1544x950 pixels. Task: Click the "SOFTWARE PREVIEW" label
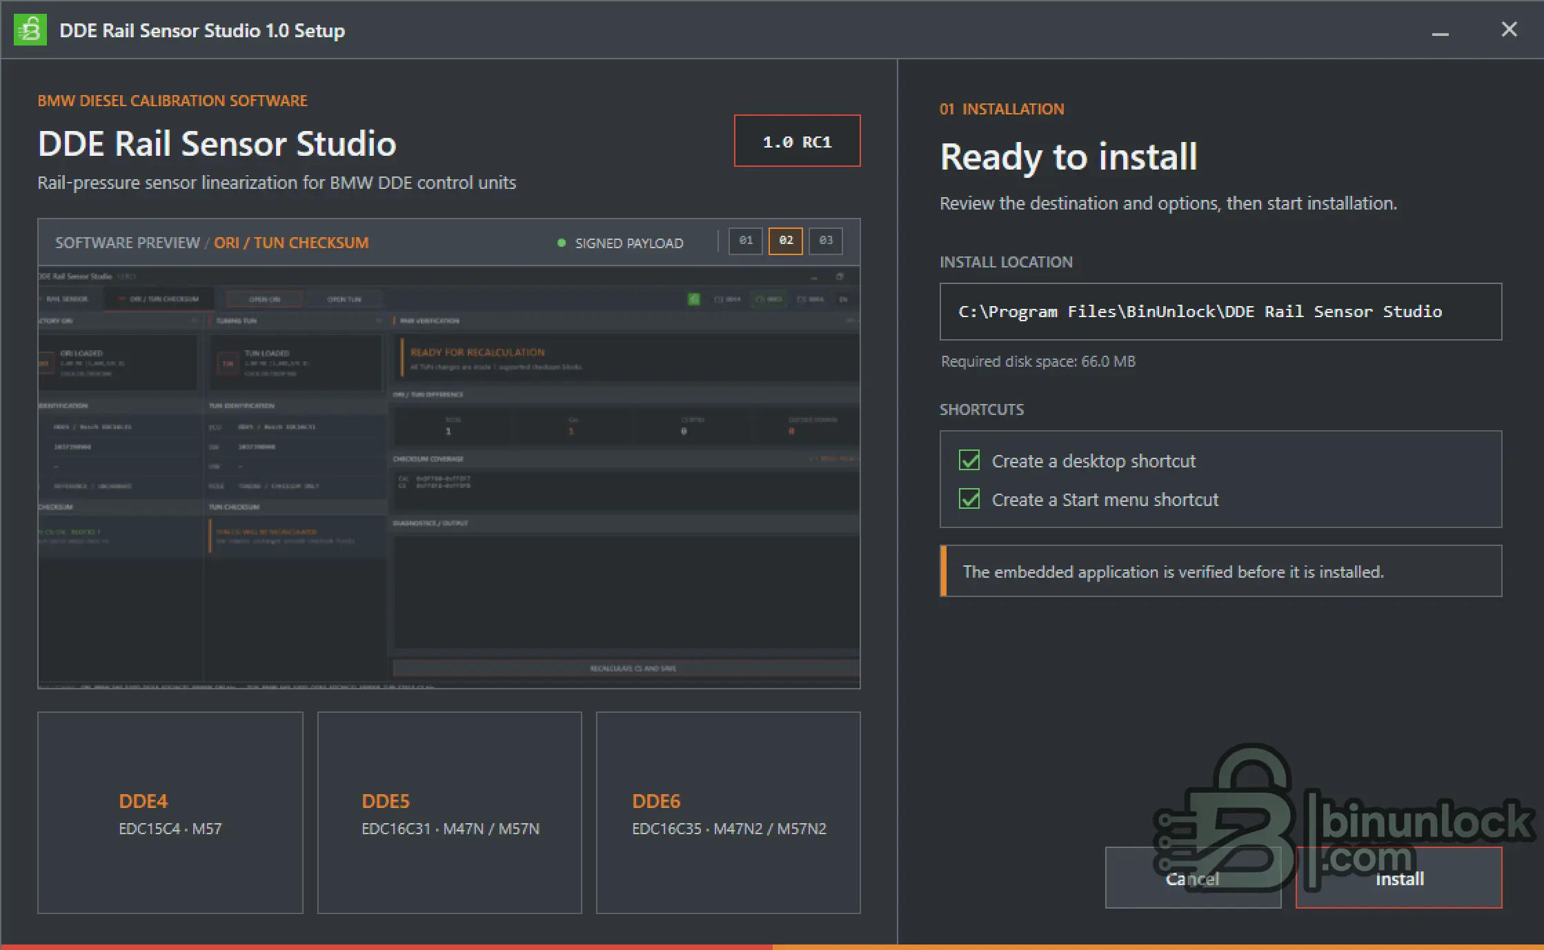coord(128,243)
